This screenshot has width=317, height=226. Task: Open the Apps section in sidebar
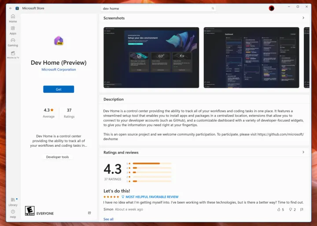(13, 30)
